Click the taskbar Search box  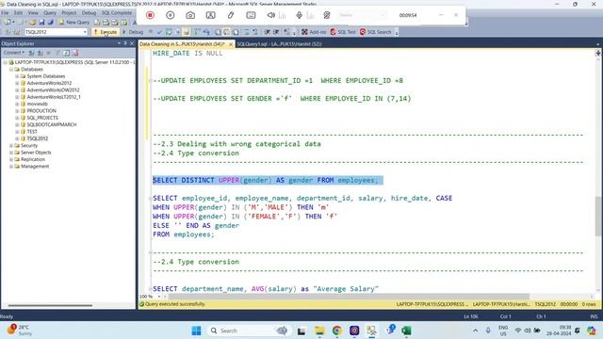point(249,331)
